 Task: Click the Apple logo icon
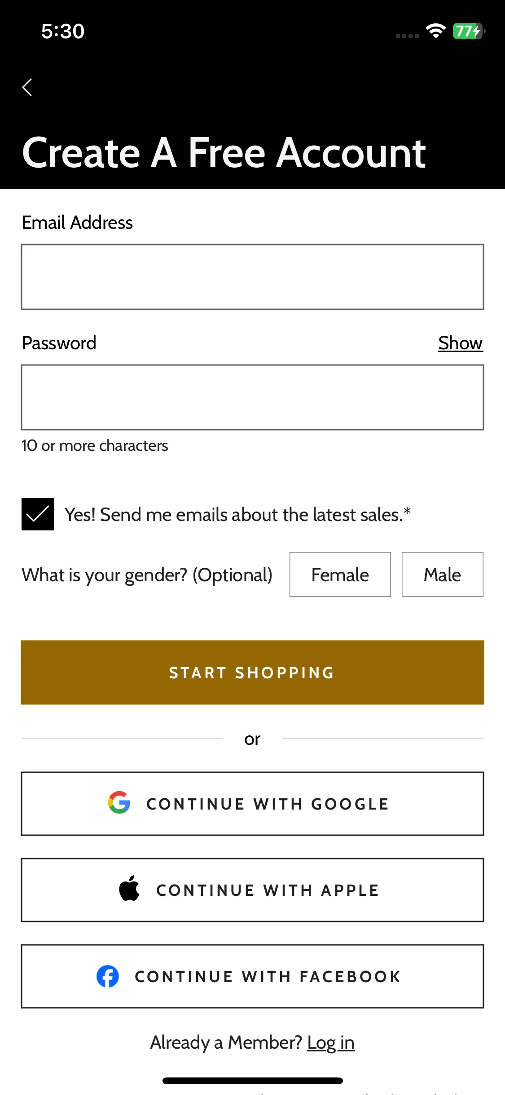pyautogui.click(x=129, y=888)
